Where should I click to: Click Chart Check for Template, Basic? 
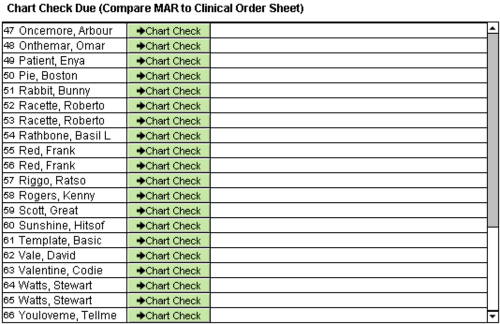(169, 241)
